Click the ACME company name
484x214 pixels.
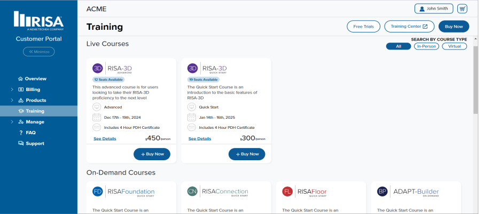click(x=96, y=9)
